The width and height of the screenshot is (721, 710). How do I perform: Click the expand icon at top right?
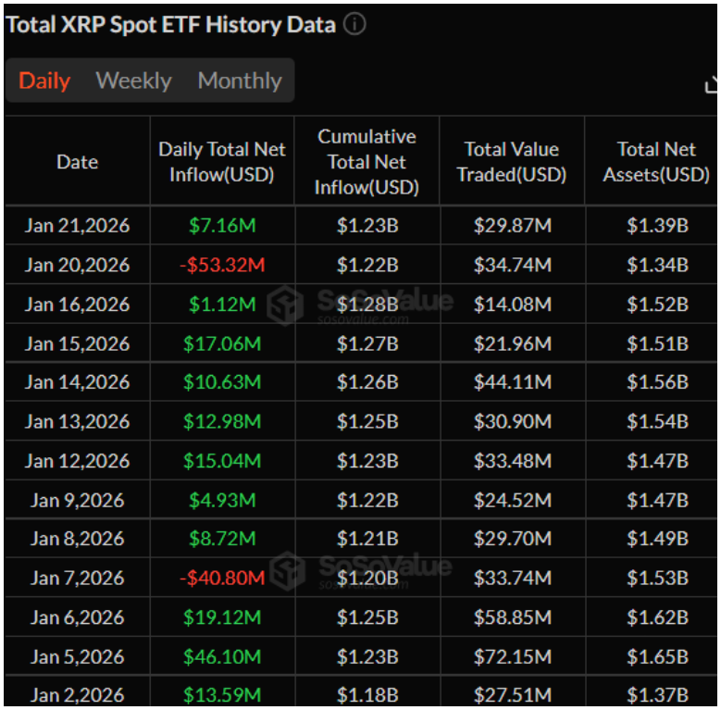[711, 86]
